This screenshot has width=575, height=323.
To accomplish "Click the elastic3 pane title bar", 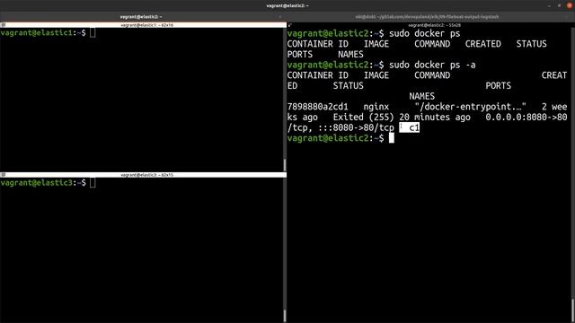I will pos(143,175).
